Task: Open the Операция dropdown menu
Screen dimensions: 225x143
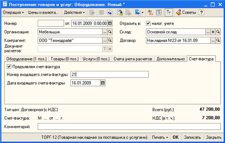Action: [13, 12]
